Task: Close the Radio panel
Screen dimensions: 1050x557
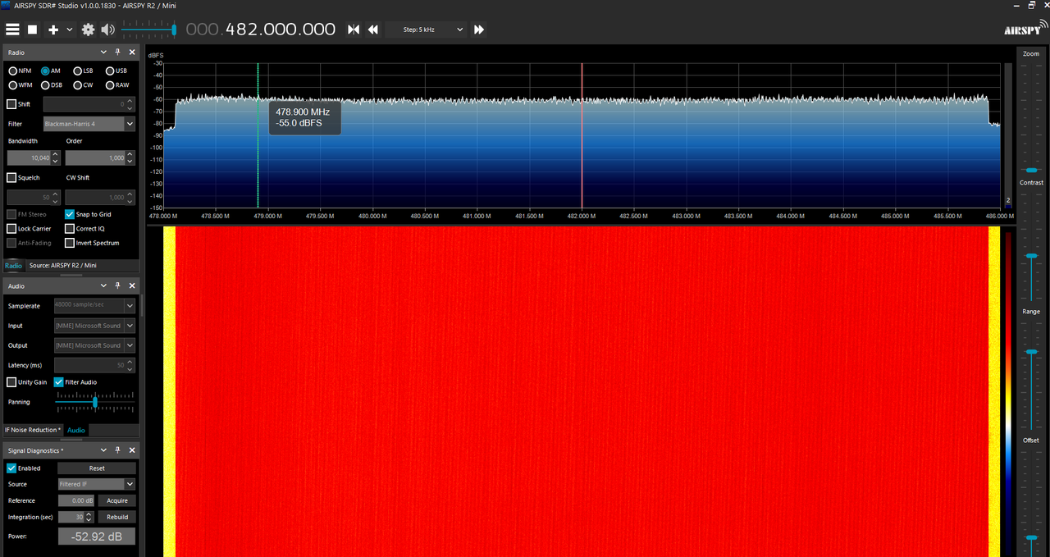Action: tap(131, 53)
